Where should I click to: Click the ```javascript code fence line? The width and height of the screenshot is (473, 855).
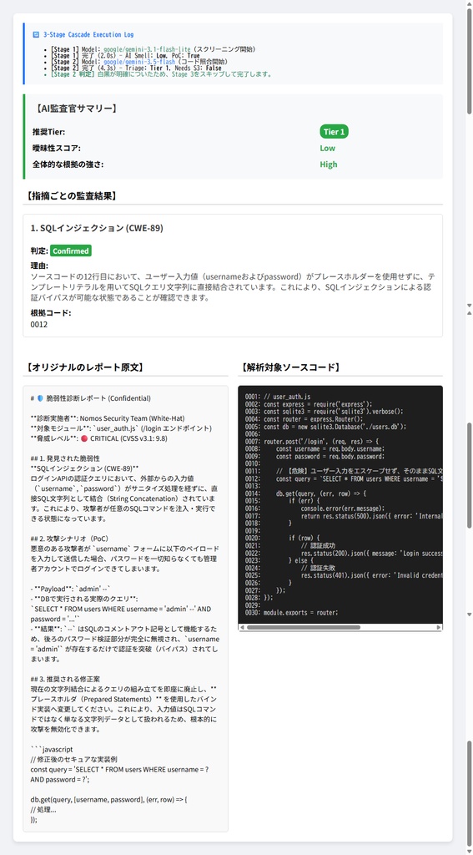pyautogui.click(x=52, y=749)
